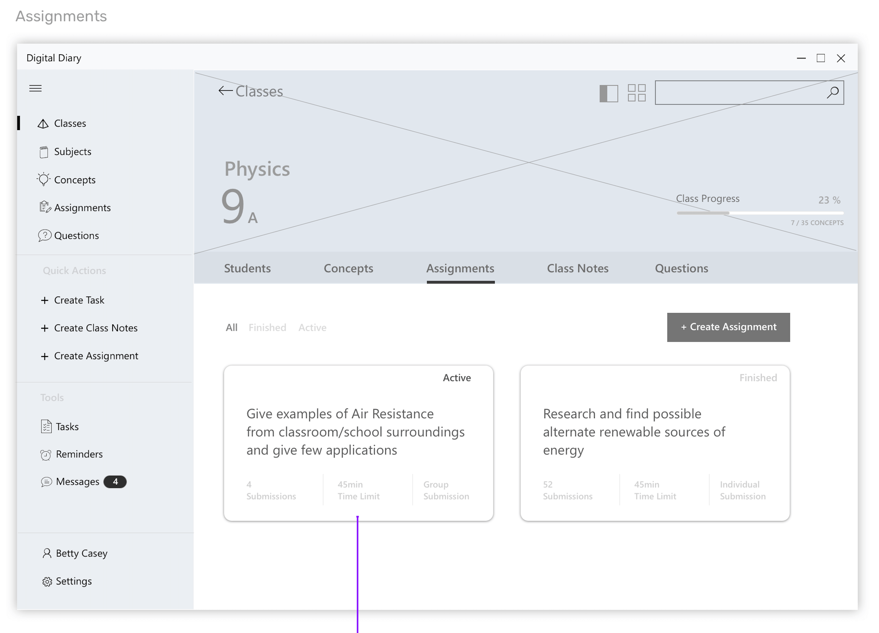Click the search magnifier icon
This screenshot has height=633, width=879.
[x=832, y=92]
